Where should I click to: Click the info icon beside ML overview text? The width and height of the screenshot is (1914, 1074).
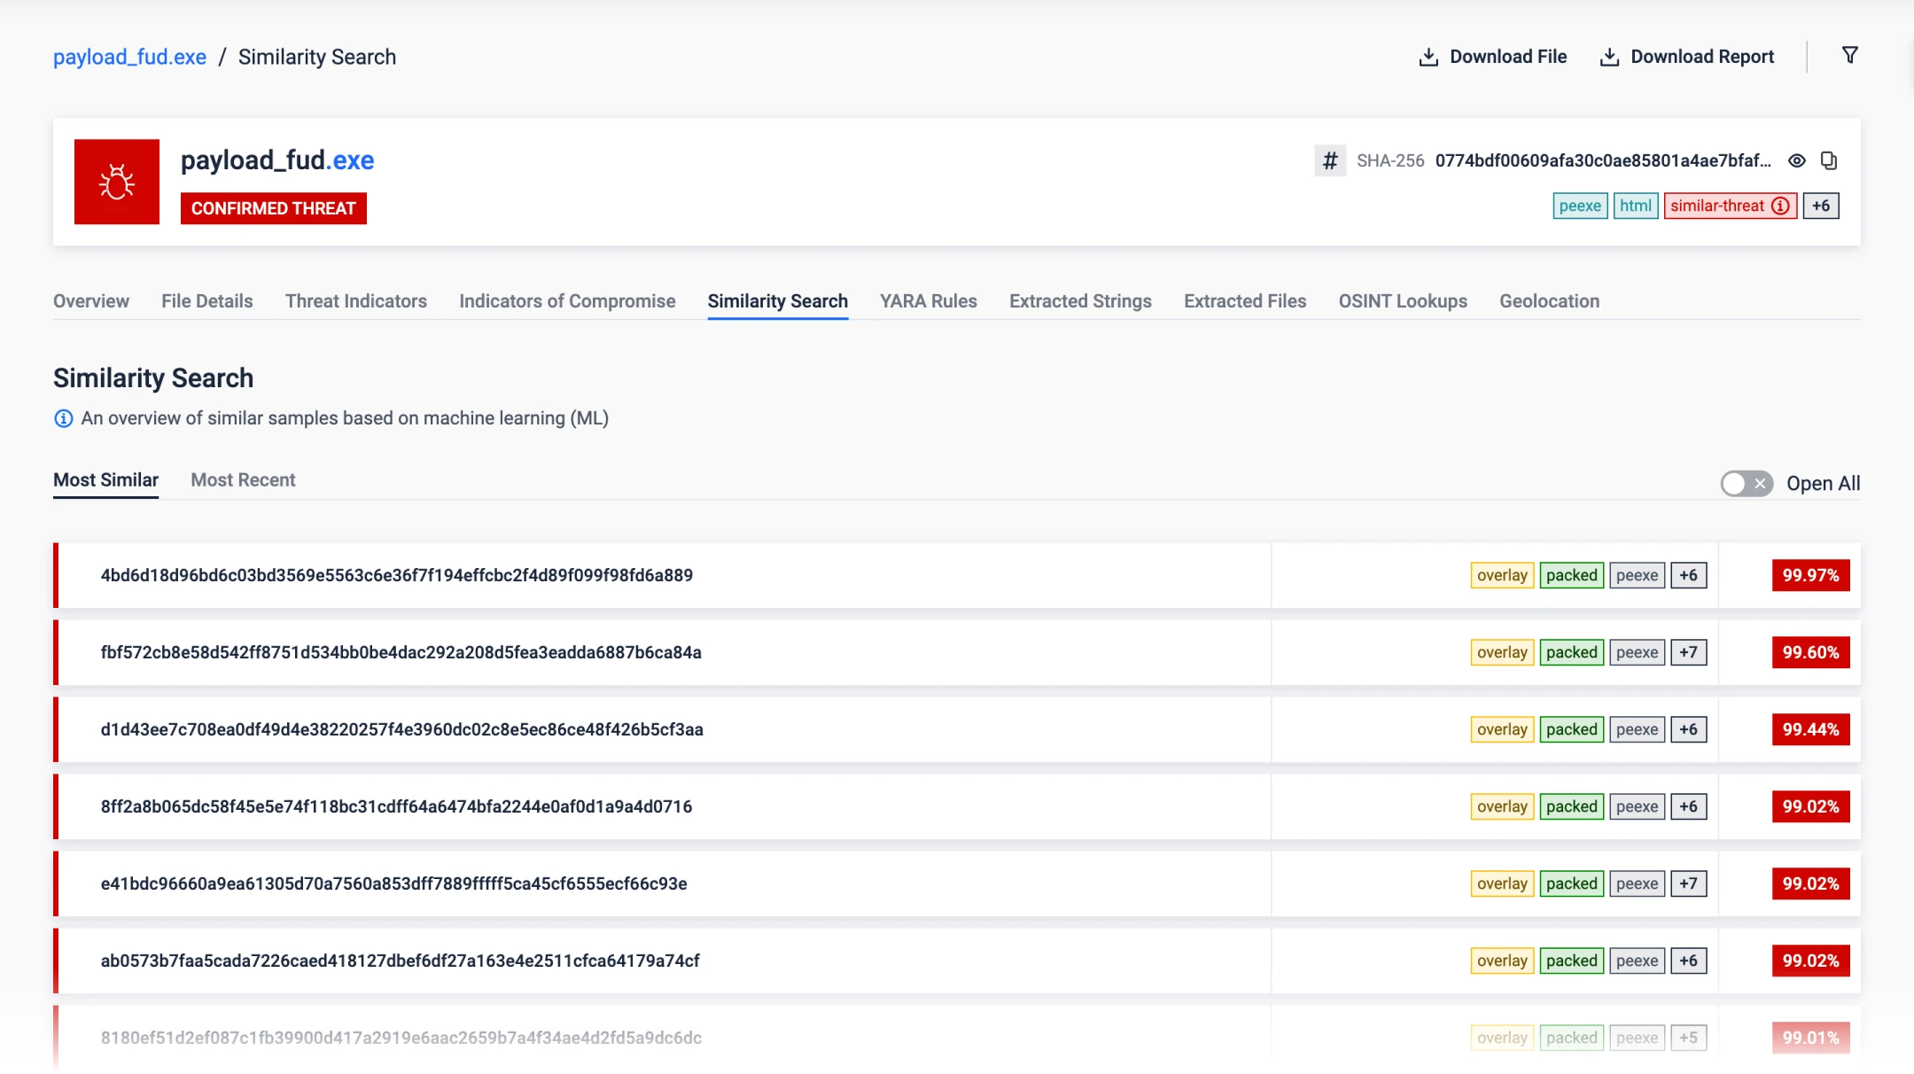64,418
